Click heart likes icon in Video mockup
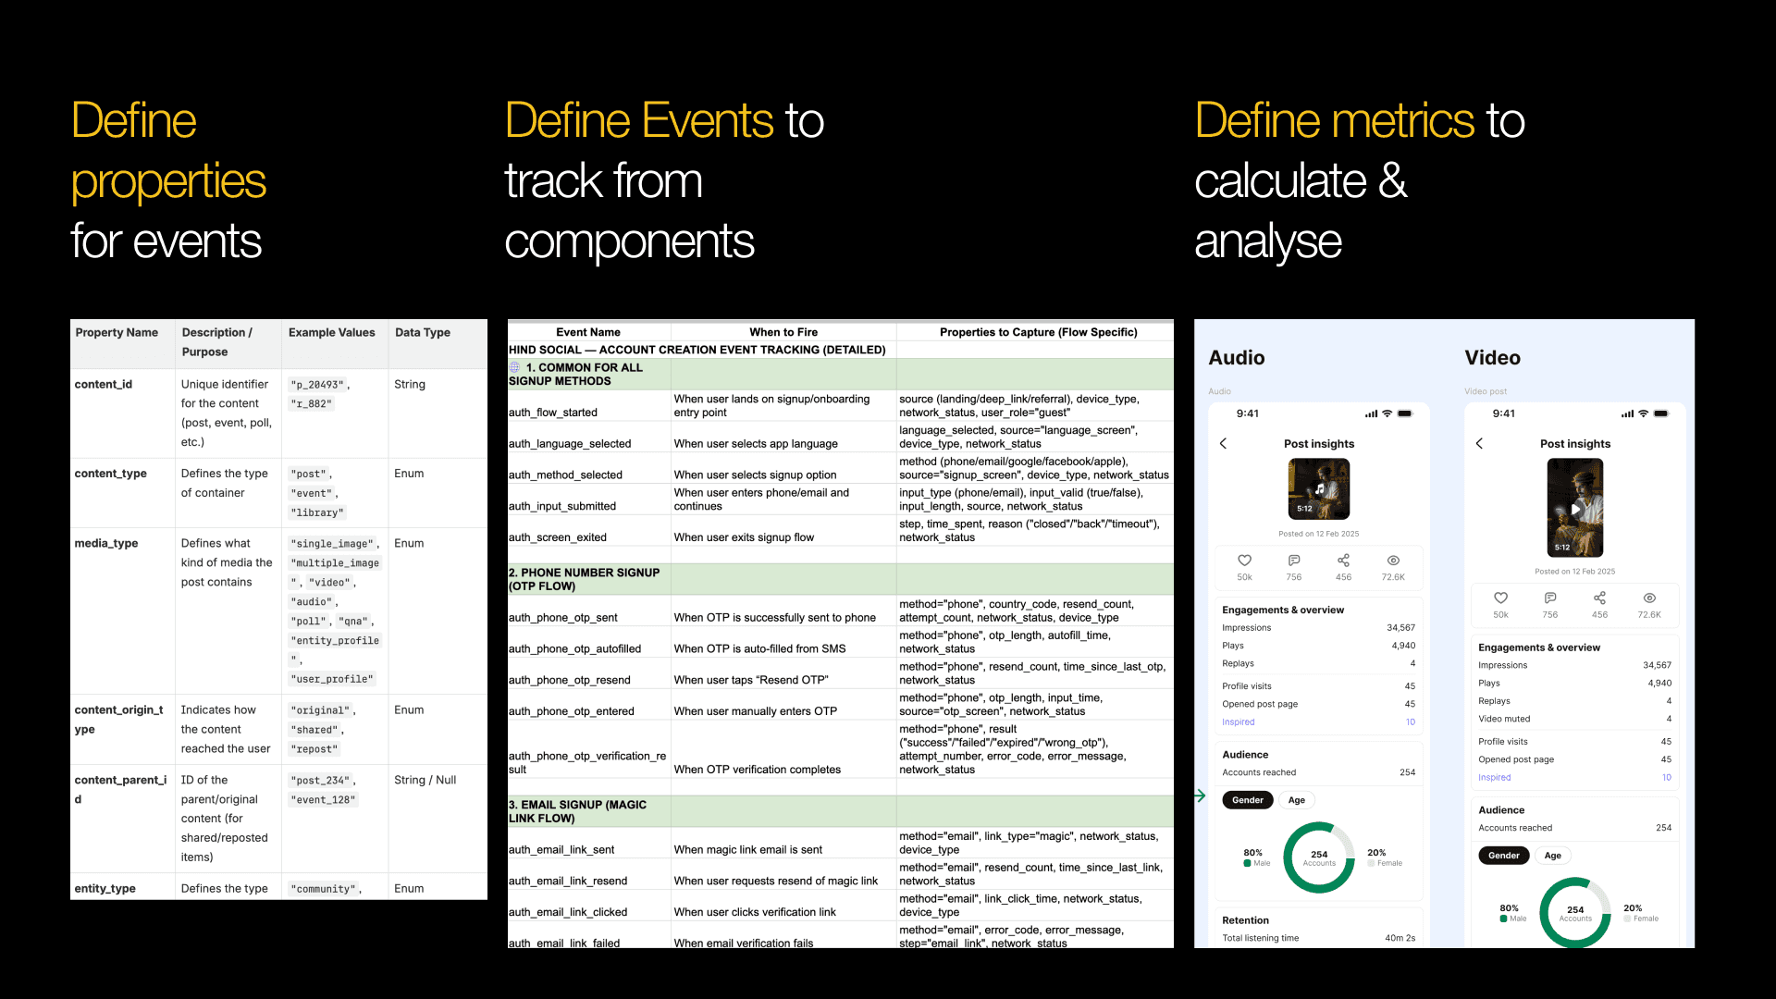 [x=1500, y=598]
